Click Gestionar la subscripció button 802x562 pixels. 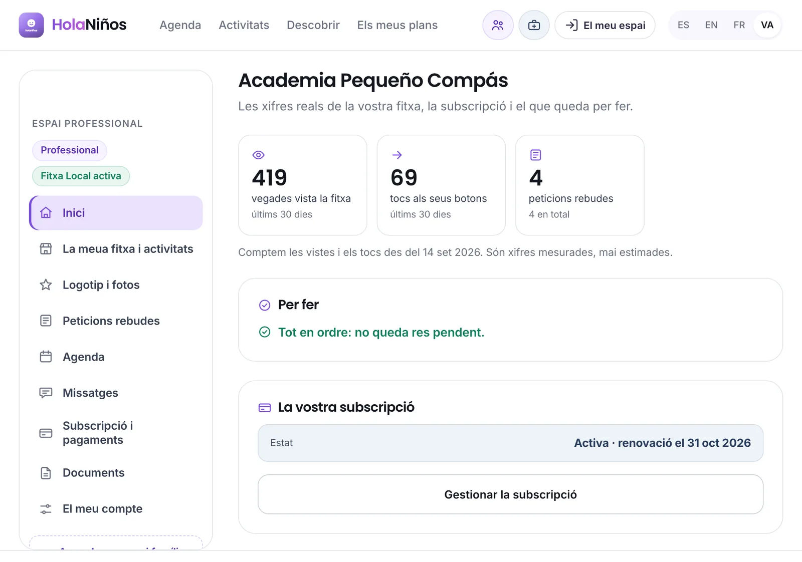[510, 494]
